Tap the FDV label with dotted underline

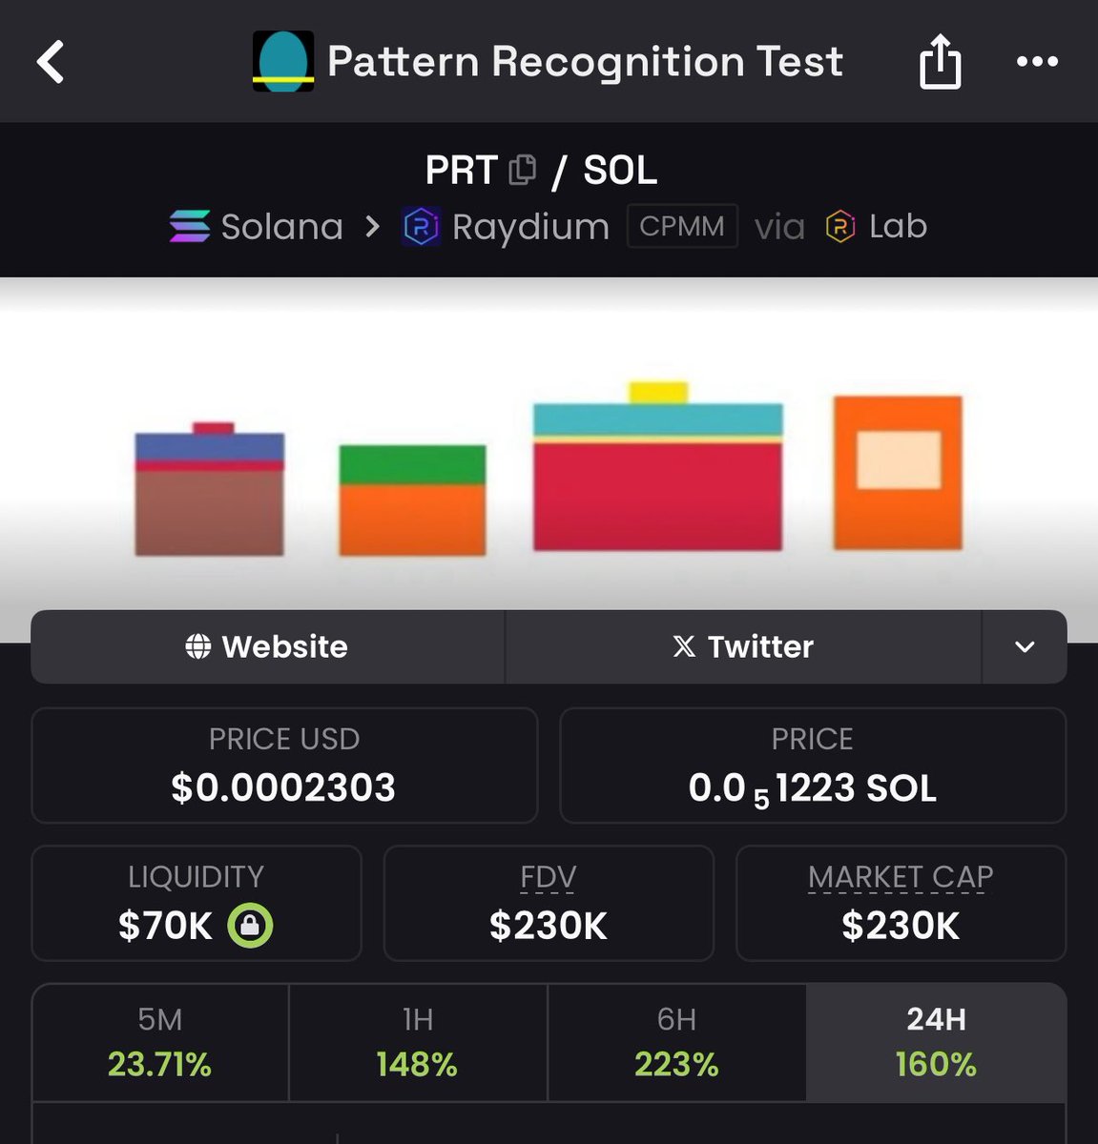click(549, 877)
